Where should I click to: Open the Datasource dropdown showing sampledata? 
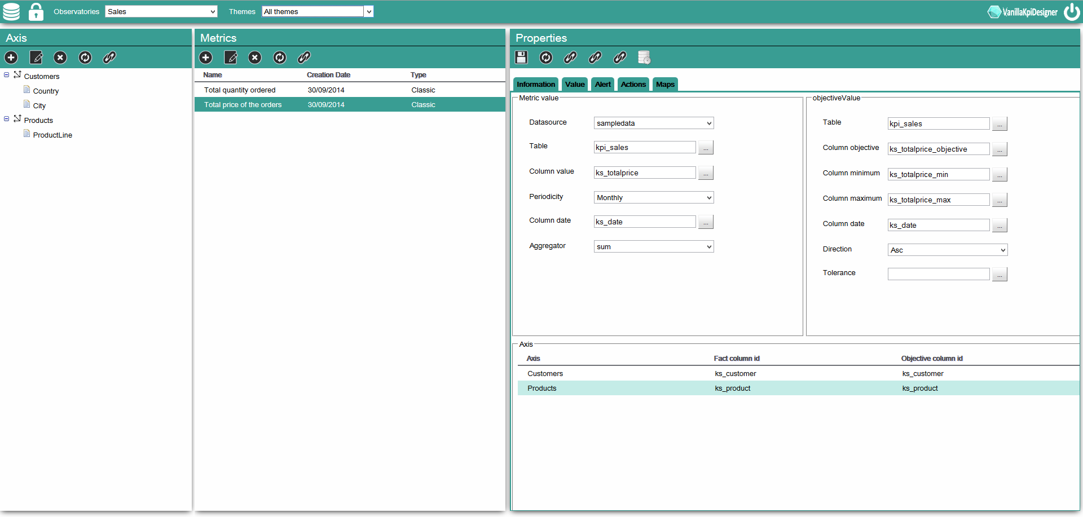click(654, 123)
